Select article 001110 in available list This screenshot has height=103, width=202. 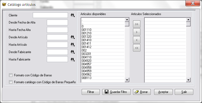(103, 30)
